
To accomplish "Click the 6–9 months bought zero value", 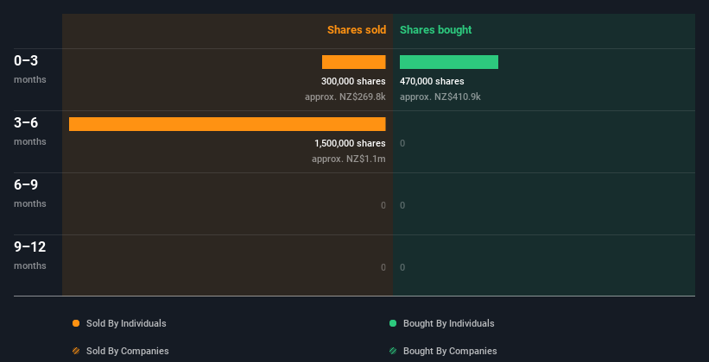I will pyautogui.click(x=402, y=205).
